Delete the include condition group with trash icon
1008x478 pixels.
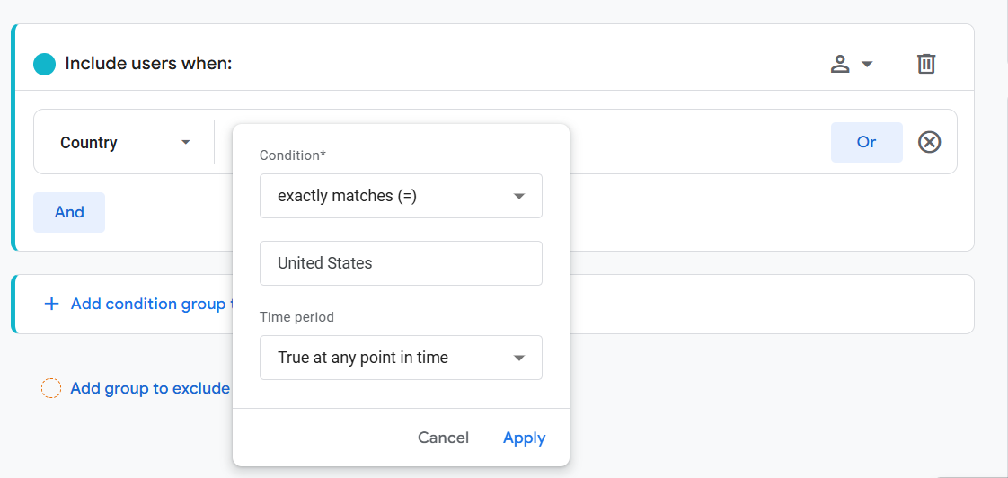click(x=925, y=65)
